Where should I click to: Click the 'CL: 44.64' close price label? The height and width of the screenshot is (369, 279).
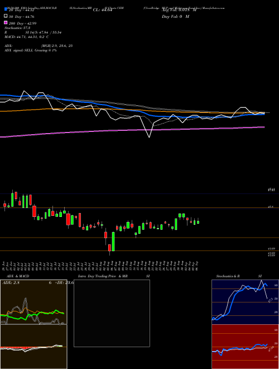click(x=103, y=10)
